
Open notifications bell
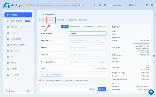tap(105, 5)
